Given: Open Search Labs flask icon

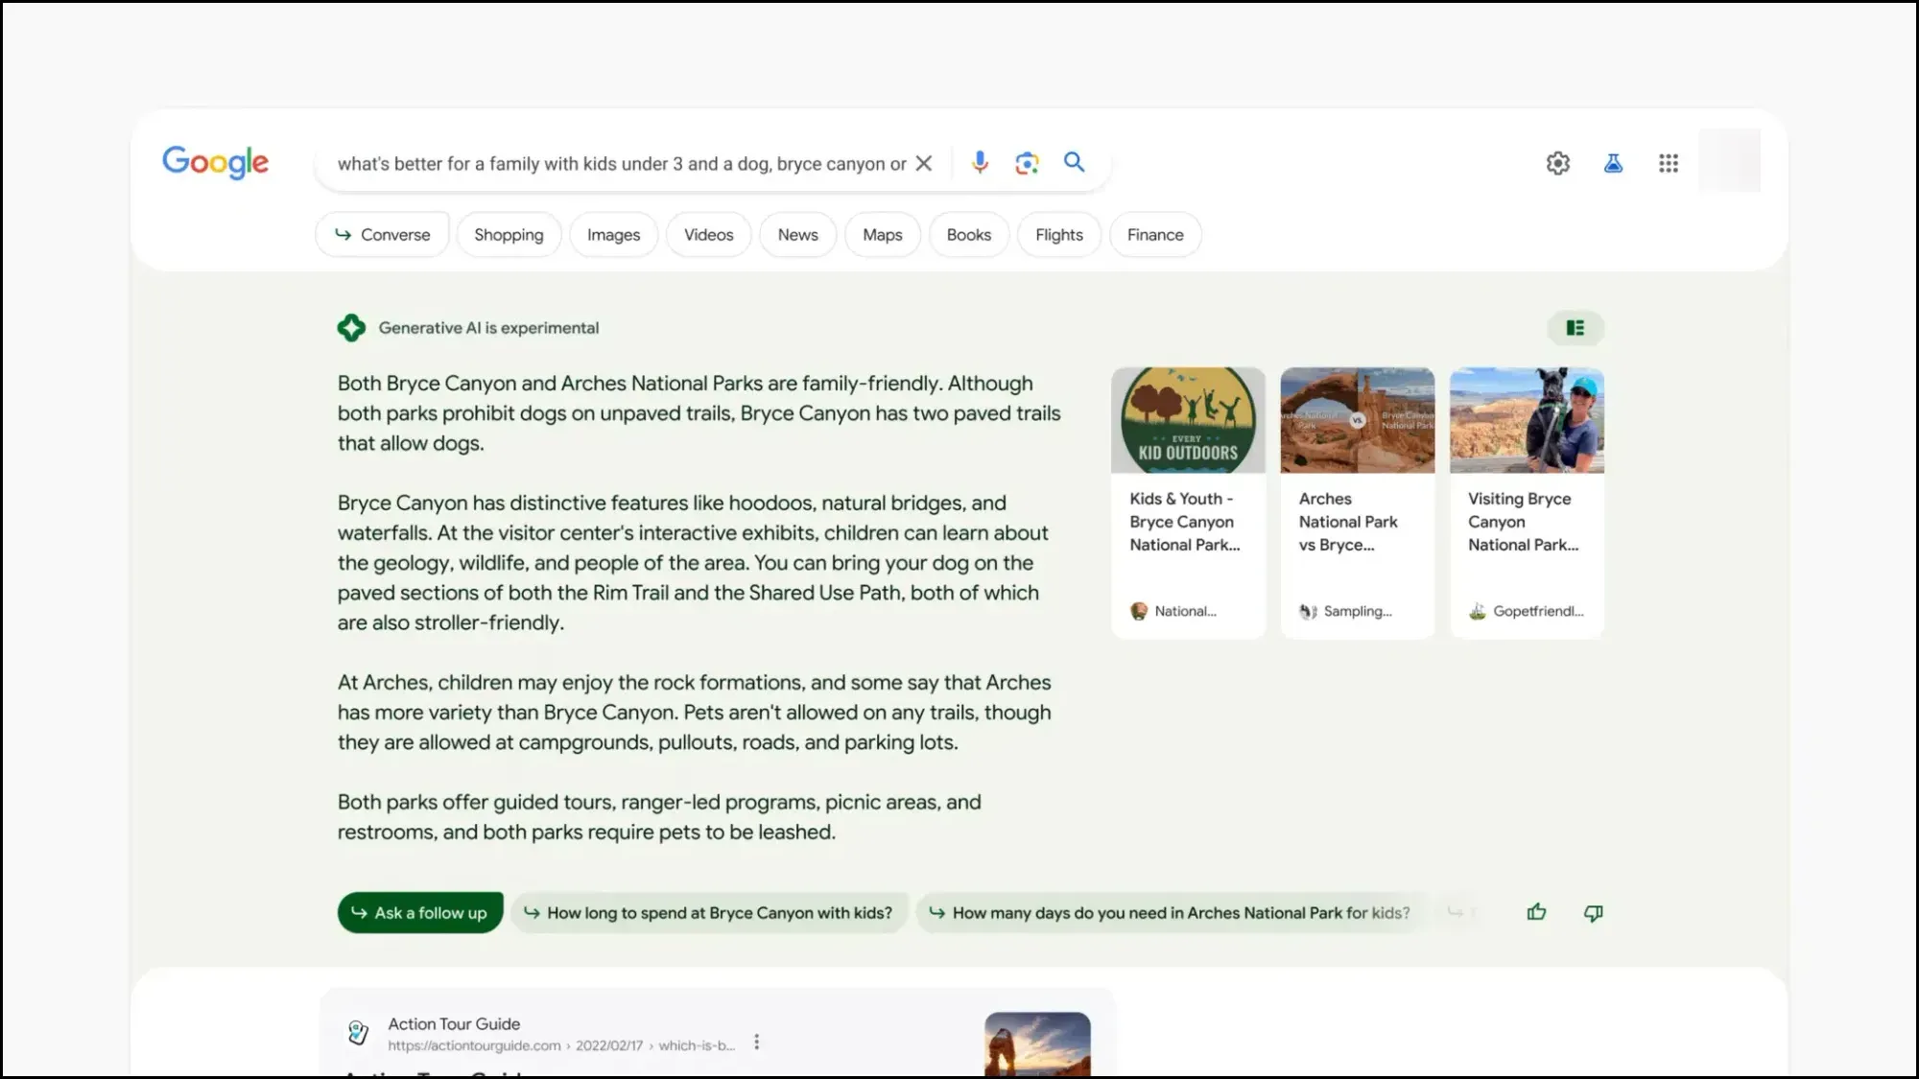Looking at the screenshot, I should tap(1614, 163).
